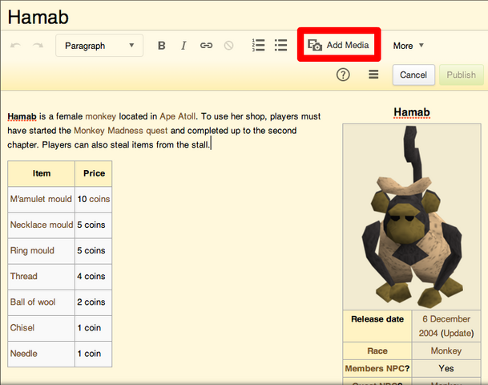Click the coins link in 10 coins

pos(99,199)
